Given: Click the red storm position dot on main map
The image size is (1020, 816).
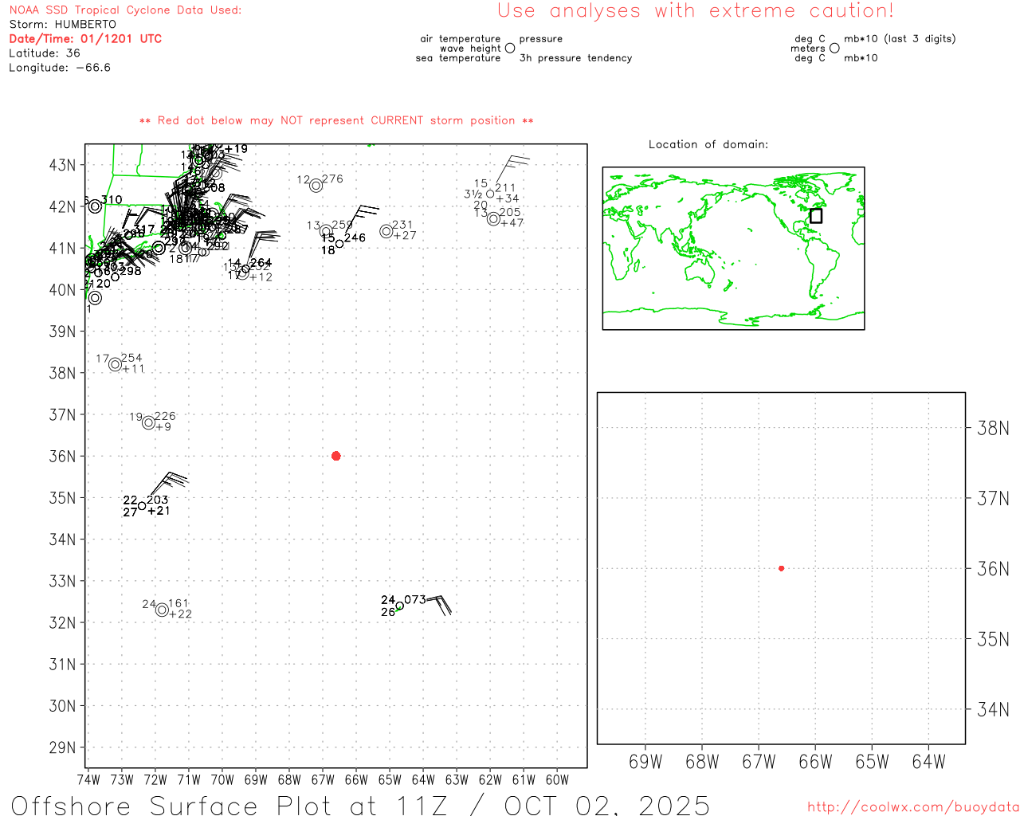Looking at the screenshot, I should (335, 456).
